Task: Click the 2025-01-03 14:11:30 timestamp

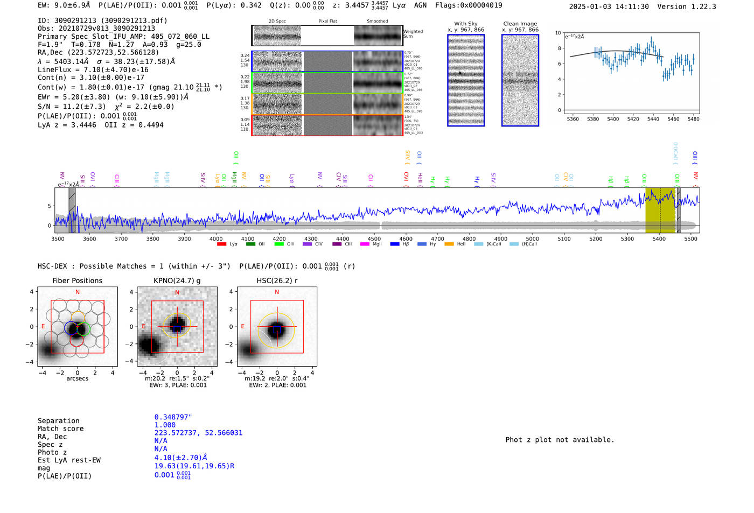Action: click(609, 6)
